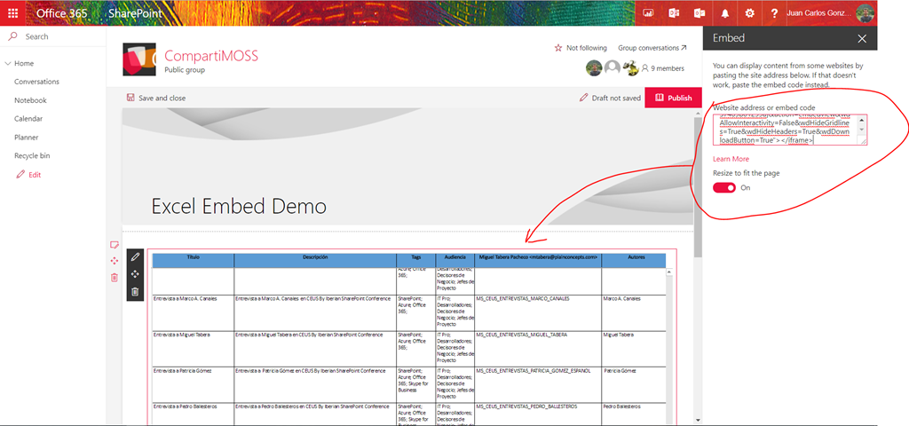
Task: Click the Office 365 header link
Action: click(62, 13)
